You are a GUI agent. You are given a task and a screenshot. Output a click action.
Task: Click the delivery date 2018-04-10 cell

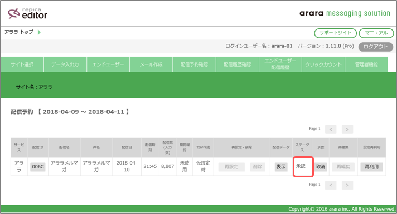[x=127, y=166]
